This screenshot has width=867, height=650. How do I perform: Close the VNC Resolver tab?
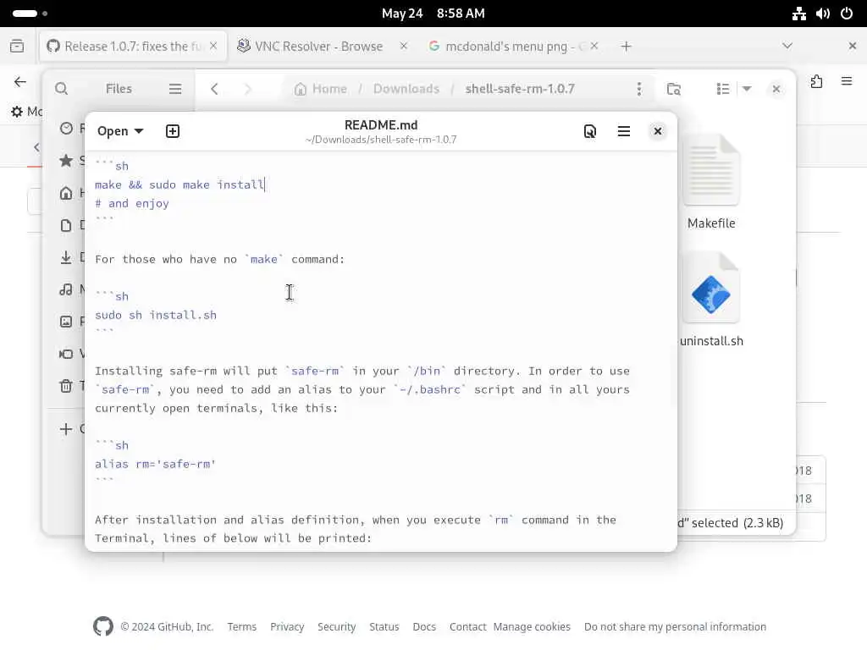click(404, 46)
